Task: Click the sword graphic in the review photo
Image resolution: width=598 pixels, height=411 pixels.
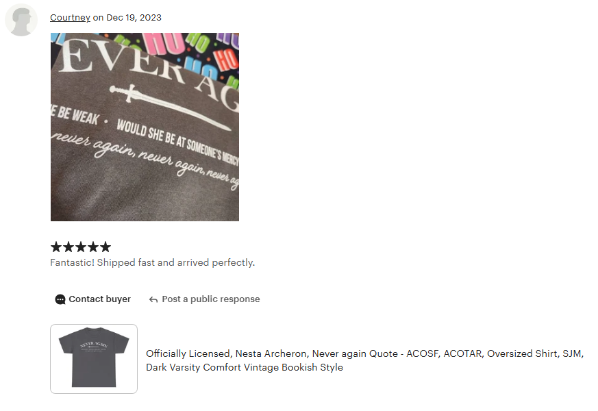Action: [x=170, y=108]
